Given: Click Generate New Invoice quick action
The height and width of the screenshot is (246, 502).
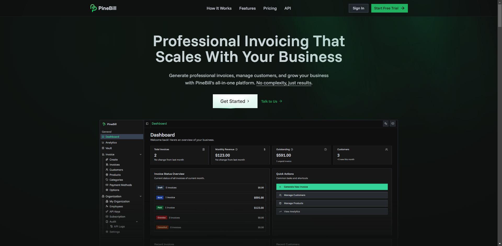Looking at the screenshot, I should pyautogui.click(x=332, y=187).
